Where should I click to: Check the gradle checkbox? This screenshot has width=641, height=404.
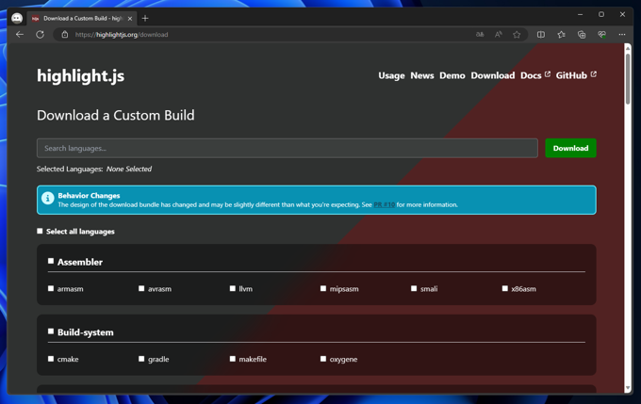pos(141,359)
